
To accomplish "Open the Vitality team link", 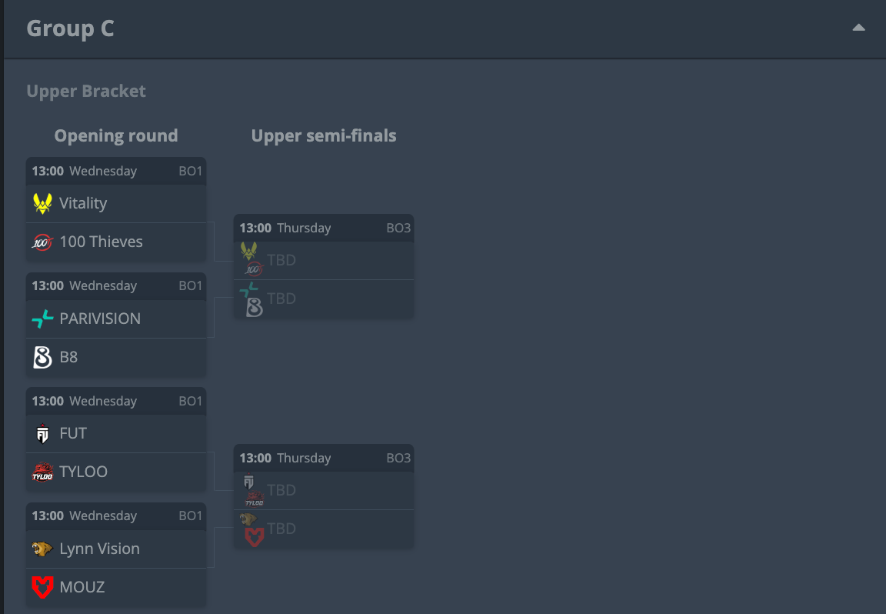I will [x=83, y=204].
